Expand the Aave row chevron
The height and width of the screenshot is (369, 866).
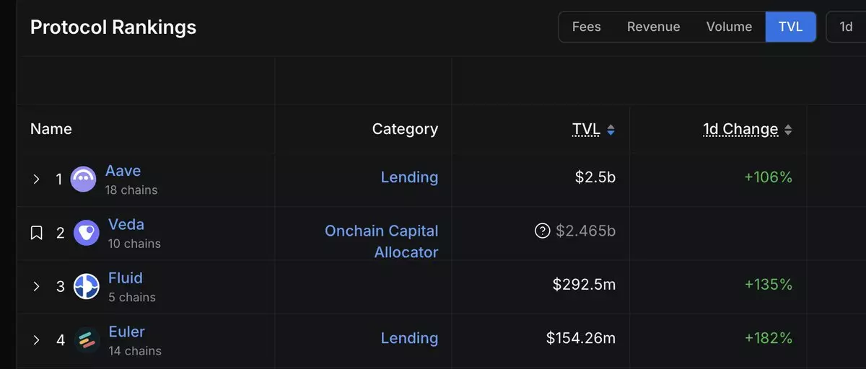tap(36, 179)
